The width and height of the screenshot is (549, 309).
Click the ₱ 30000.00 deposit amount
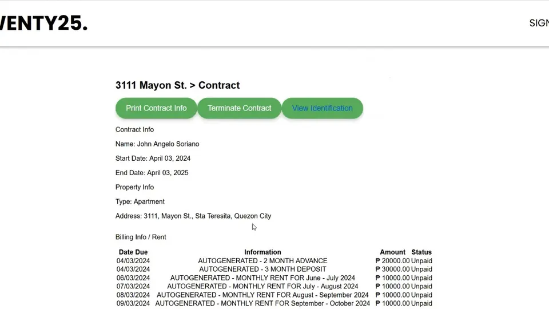click(x=392, y=270)
